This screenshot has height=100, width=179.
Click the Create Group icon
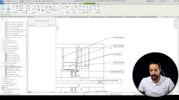(76, 7)
